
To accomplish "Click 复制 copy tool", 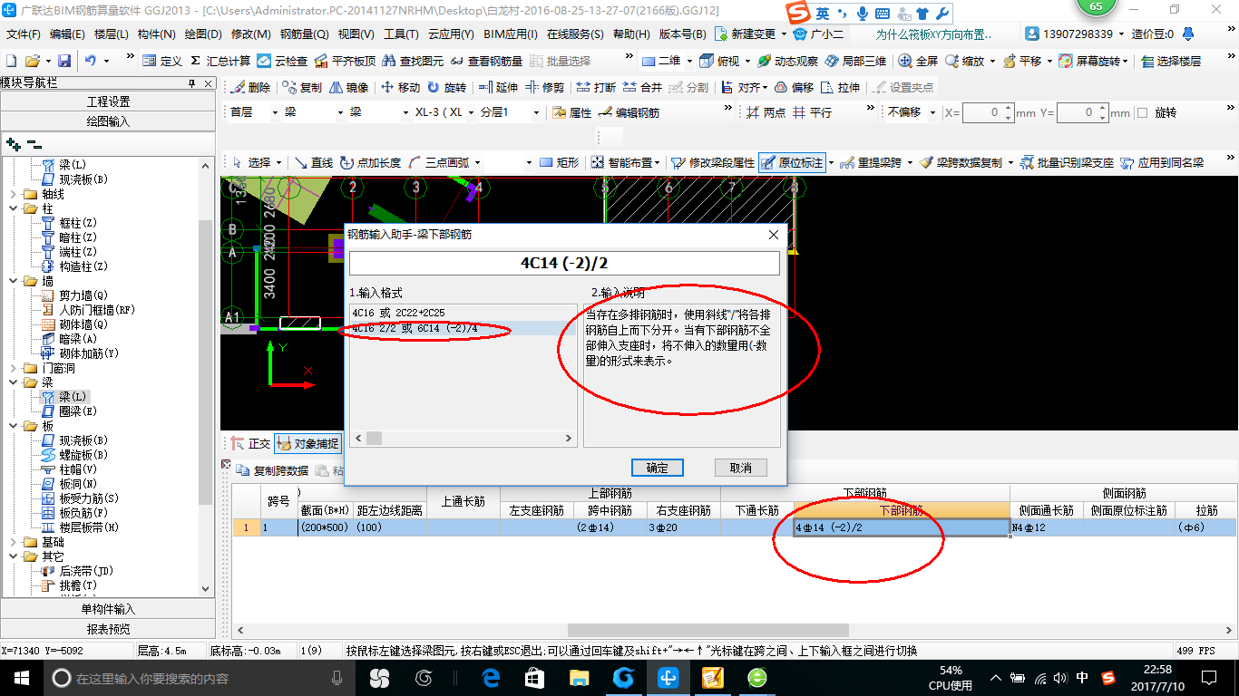I will coord(302,87).
